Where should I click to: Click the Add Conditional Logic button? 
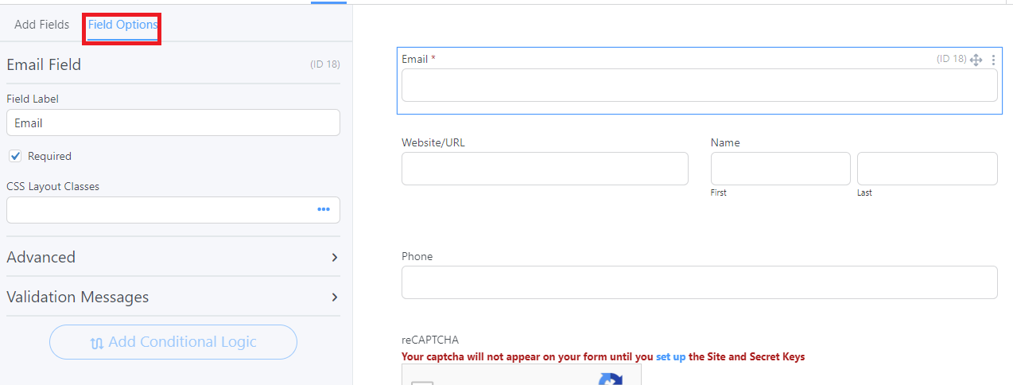[173, 342]
